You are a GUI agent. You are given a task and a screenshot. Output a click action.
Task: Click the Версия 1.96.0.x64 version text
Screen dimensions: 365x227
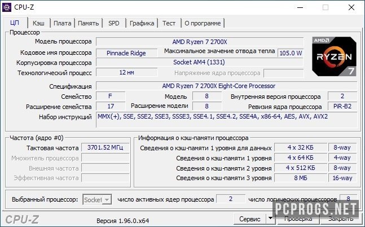122,221
